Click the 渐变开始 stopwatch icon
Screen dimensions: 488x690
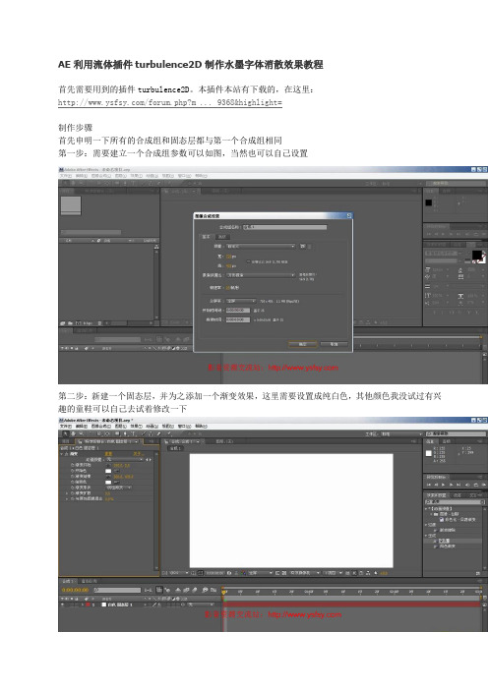tap(72, 465)
